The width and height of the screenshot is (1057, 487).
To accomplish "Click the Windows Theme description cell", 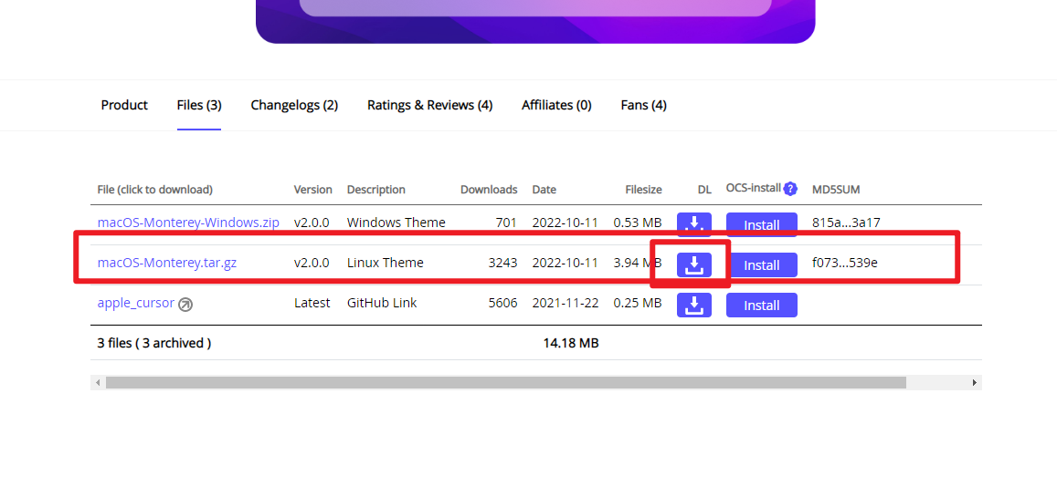I will 396,223.
